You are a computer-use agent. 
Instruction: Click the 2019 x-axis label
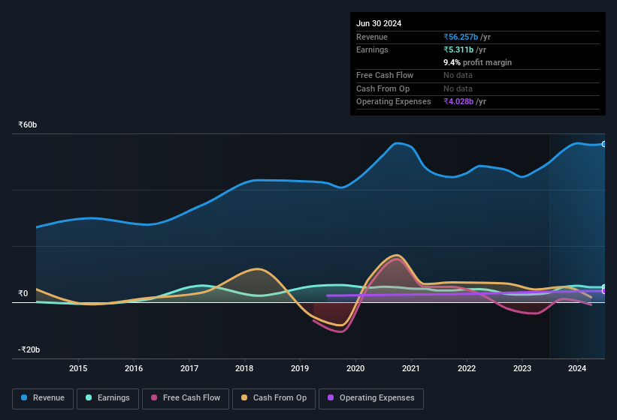[x=300, y=368]
